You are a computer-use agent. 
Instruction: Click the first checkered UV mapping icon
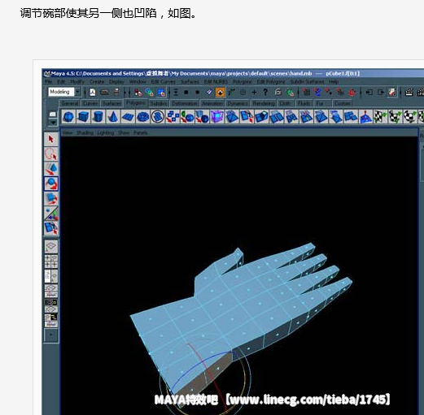click(x=380, y=117)
